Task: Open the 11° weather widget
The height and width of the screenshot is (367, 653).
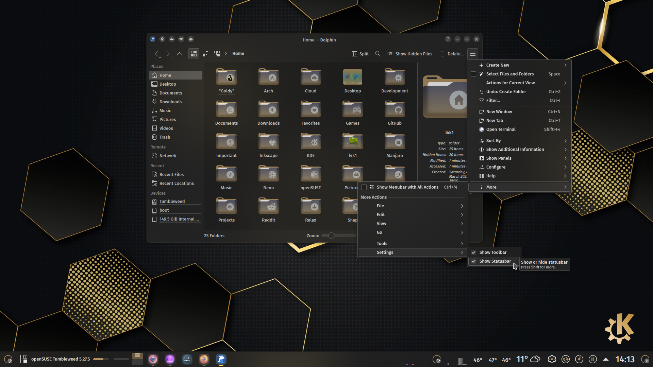Action: point(529,359)
